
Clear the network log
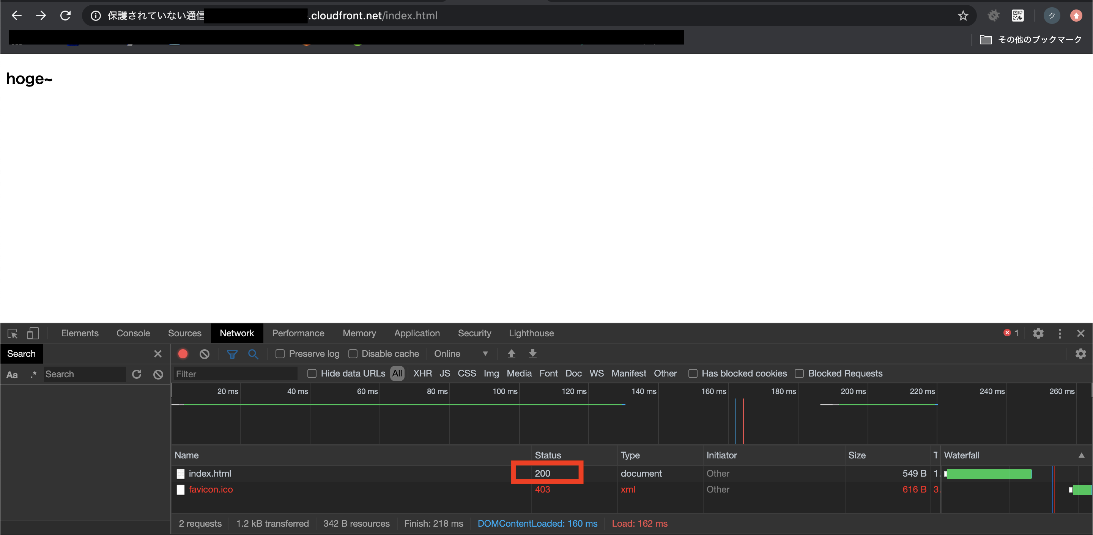[x=205, y=353]
